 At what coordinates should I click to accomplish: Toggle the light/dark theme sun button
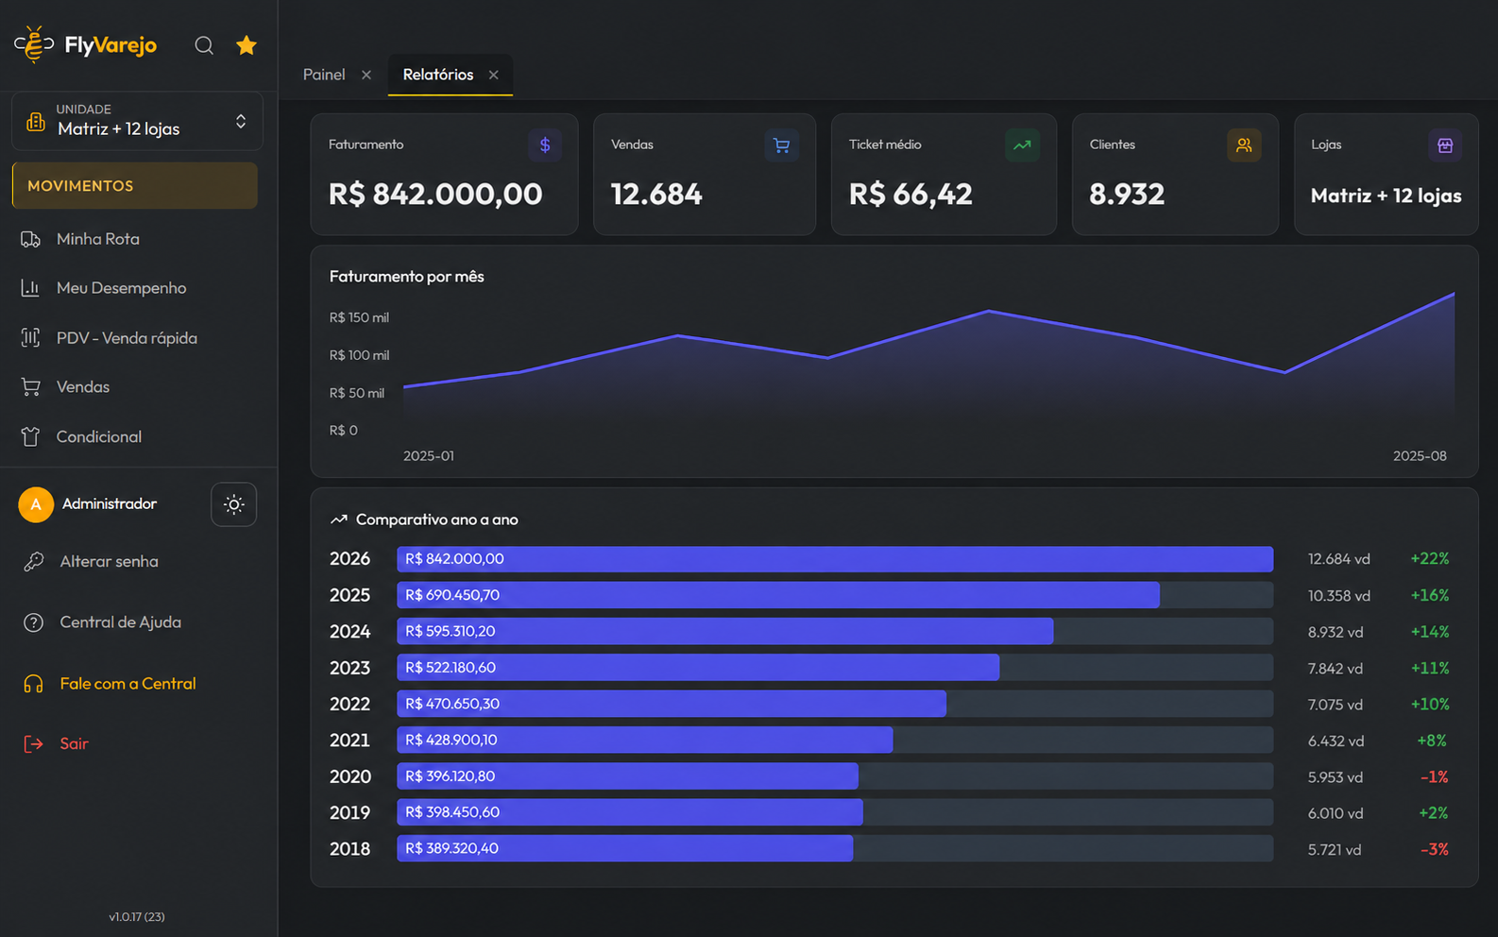click(x=234, y=504)
